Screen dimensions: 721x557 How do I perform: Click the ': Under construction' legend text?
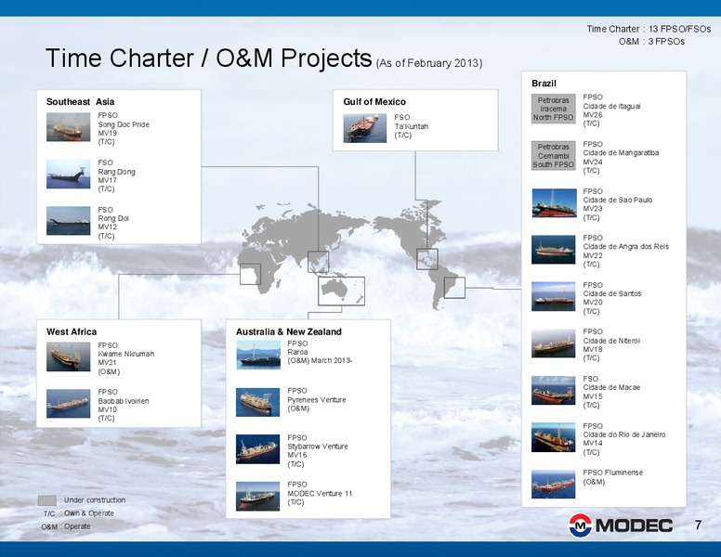click(92, 500)
